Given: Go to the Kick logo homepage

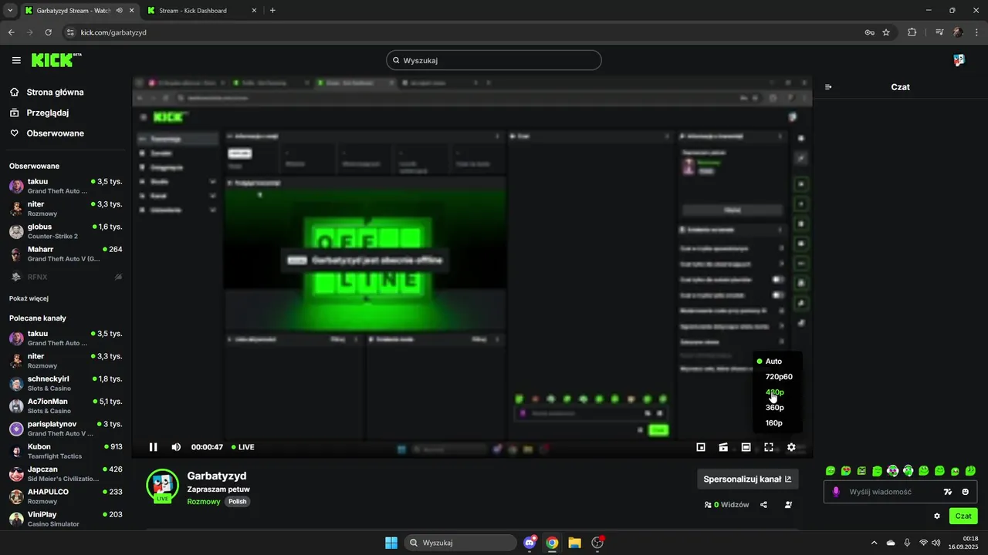Looking at the screenshot, I should [56, 60].
